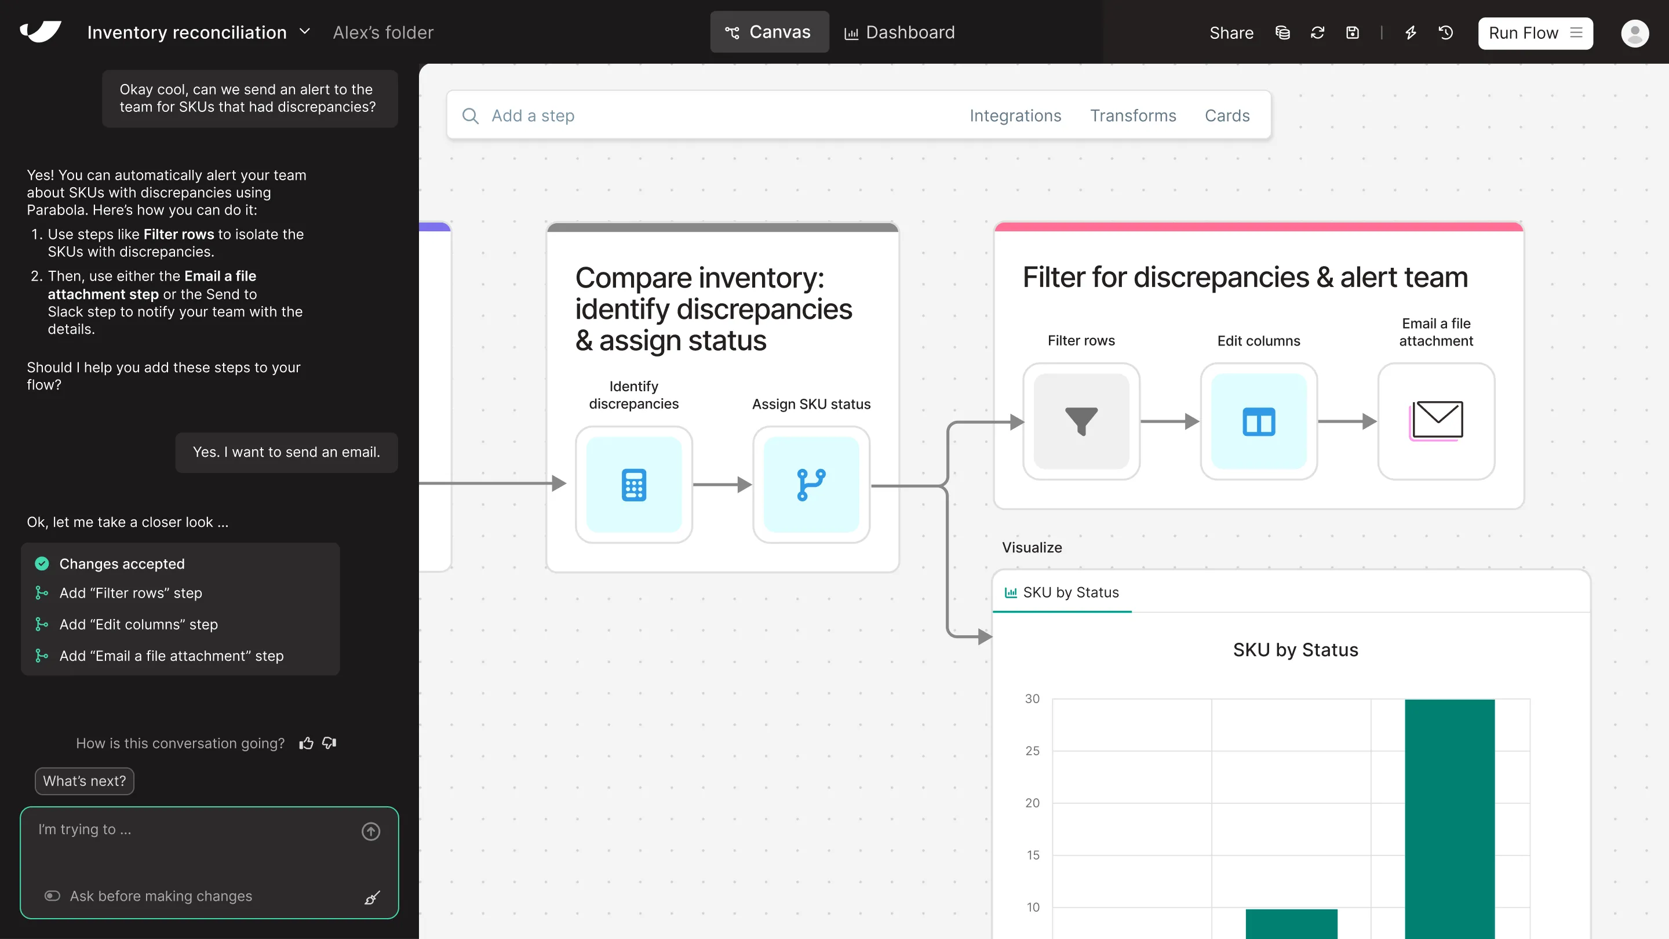1669x939 pixels.
Task: Select the Assign SKU status branch step
Action: (811, 485)
